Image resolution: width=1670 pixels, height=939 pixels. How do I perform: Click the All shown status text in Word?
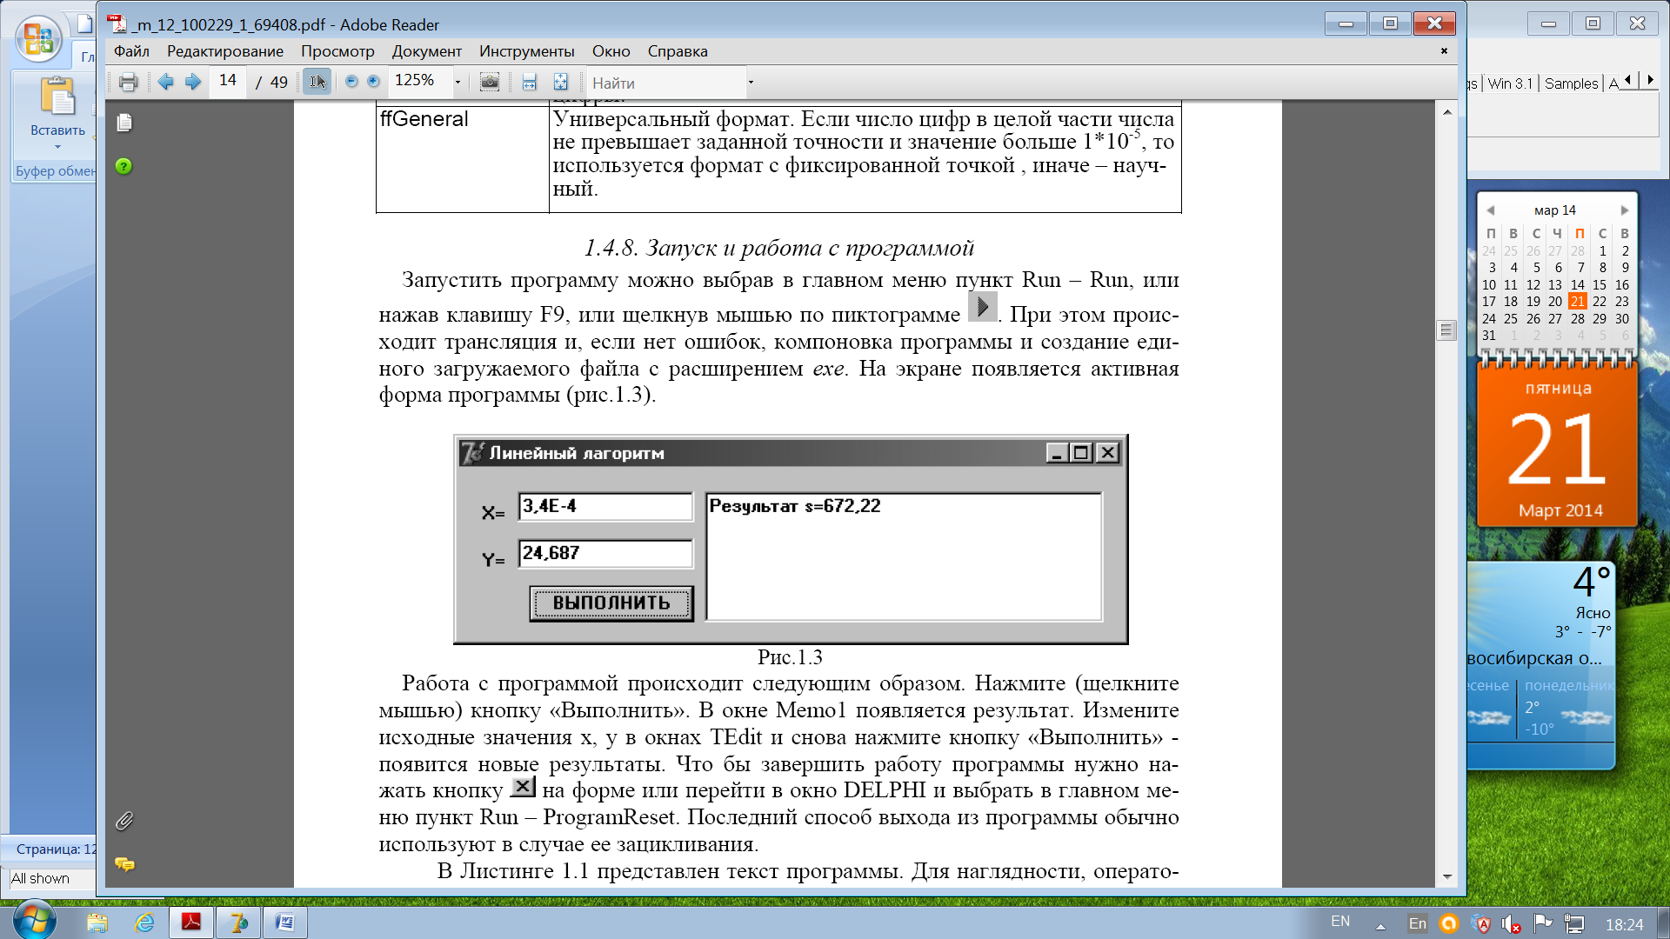(x=40, y=879)
